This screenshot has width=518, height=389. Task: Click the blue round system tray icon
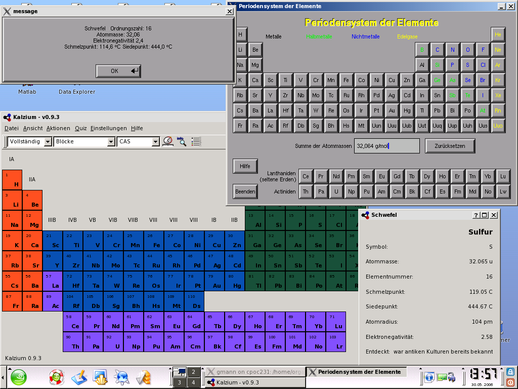click(429, 377)
